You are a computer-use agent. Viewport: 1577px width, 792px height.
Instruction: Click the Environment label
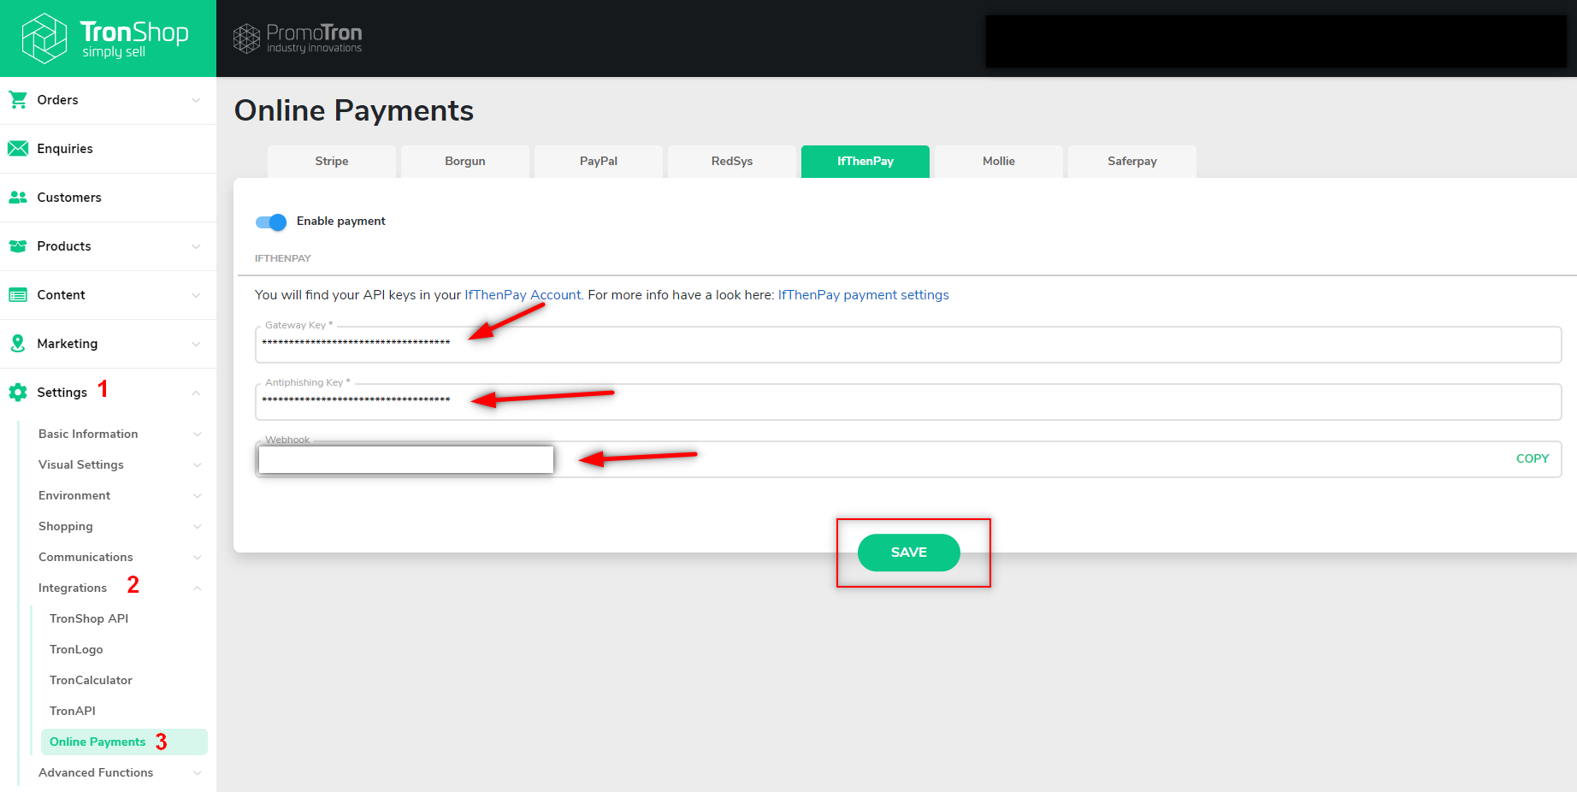click(x=74, y=496)
